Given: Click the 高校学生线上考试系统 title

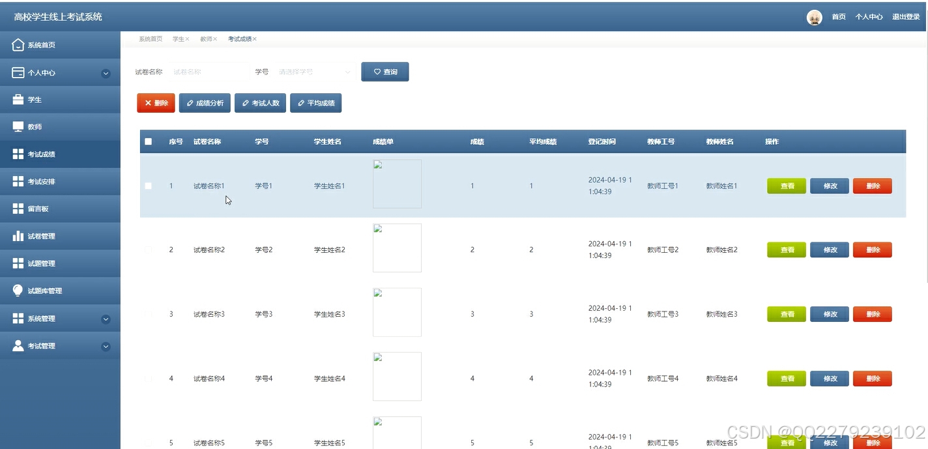Looking at the screenshot, I should (58, 17).
